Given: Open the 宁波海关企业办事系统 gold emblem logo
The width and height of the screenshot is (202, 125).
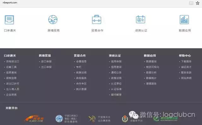Looking at the screenshot, I should [92, 119].
